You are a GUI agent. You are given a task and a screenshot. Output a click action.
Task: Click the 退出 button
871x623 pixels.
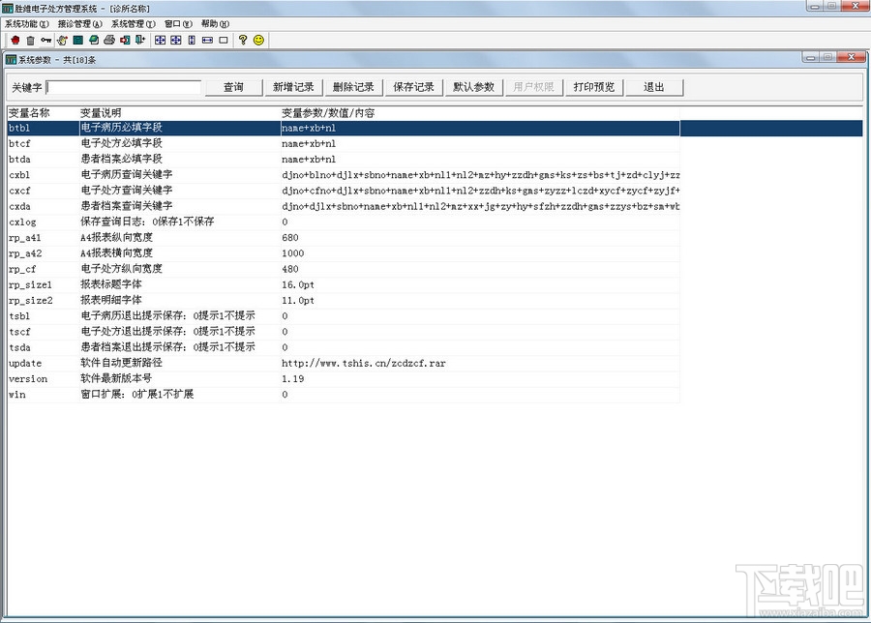click(x=654, y=87)
